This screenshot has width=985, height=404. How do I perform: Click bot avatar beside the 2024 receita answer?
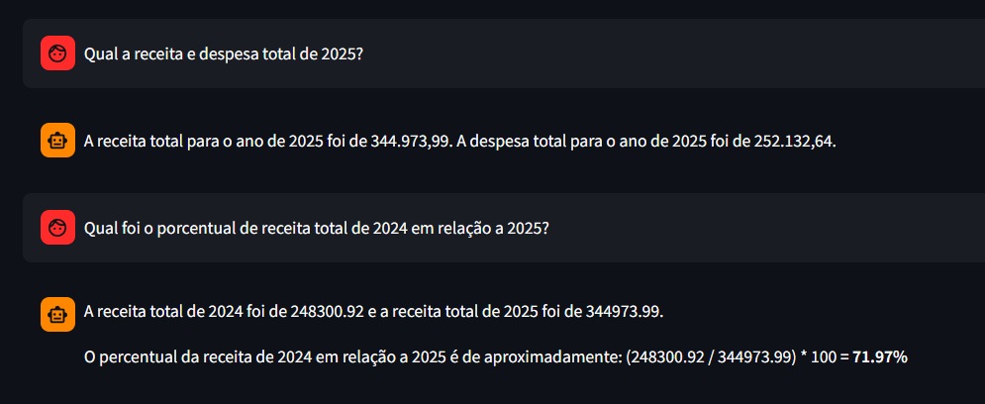(x=57, y=315)
